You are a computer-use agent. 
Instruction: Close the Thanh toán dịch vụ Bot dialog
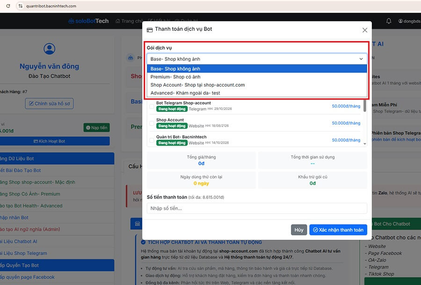click(x=364, y=30)
